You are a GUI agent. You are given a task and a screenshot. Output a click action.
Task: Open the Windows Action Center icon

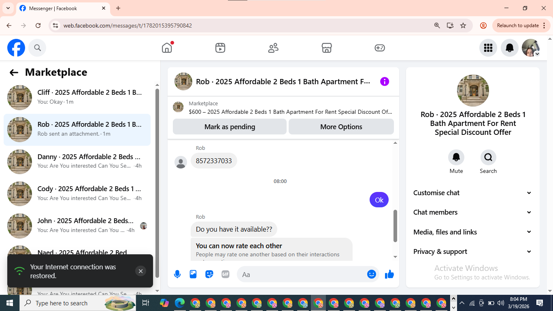pyautogui.click(x=540, y=303)
